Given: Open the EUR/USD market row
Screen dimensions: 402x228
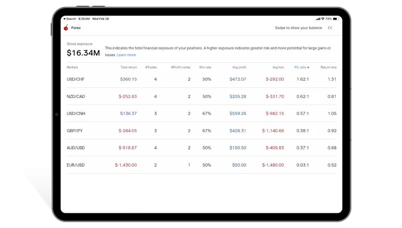Looking at the screenshot, I should coord(201,165).
